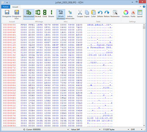Click the 'PowerShot S45' ASCII text
Viewport: 147px width, 132px height.
pos(101,48)
